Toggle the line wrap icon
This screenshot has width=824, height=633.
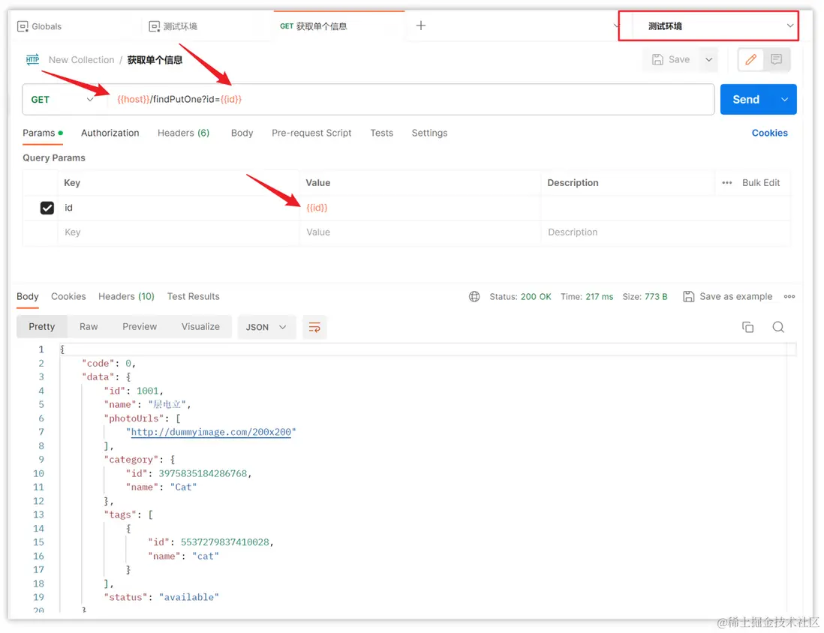[314, 327]
